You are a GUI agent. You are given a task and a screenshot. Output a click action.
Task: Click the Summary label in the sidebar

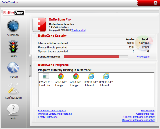click(x=13, y=35)
